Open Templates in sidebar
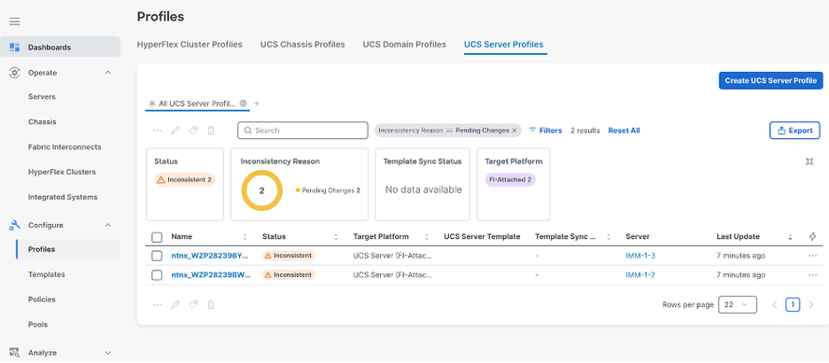This screenshot has width=829, height=363. click(x=47, y=274)
